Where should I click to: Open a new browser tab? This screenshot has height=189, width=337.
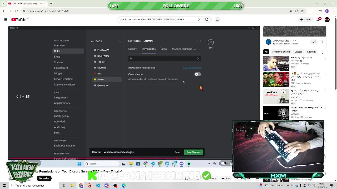coord(51,4)
